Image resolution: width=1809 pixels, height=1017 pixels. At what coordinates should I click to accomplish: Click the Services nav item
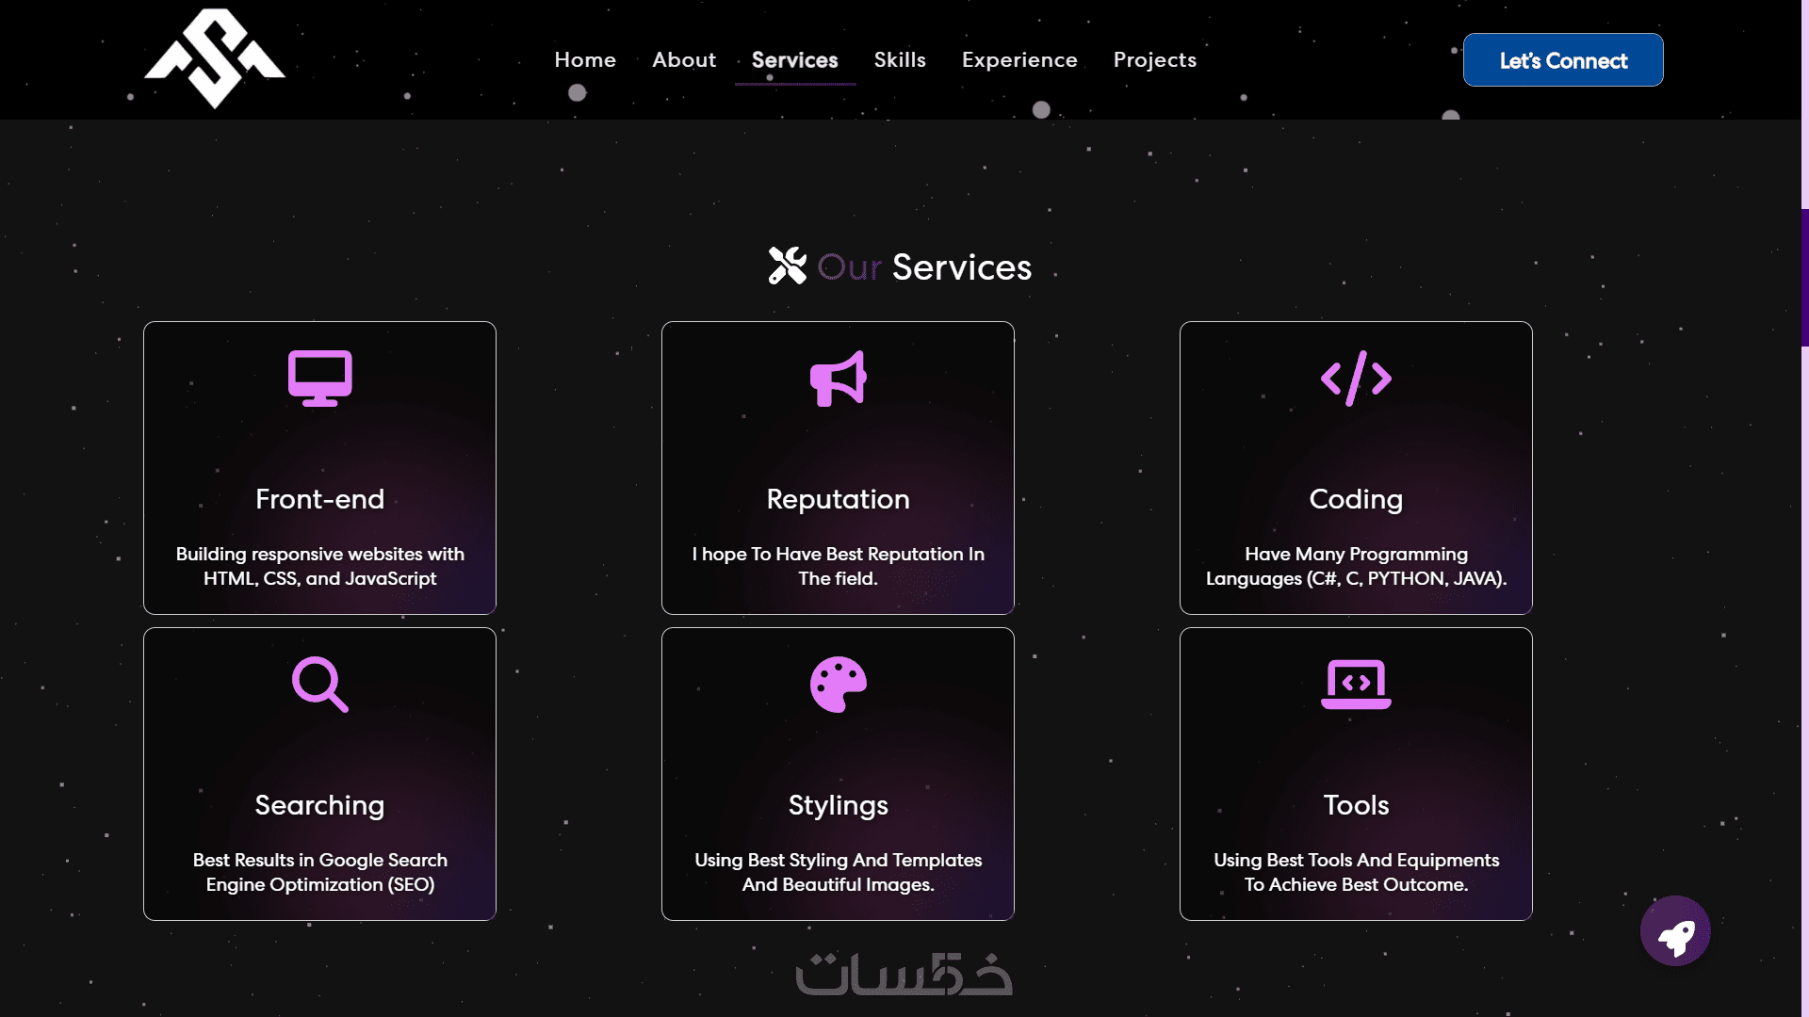coord(795,59)
